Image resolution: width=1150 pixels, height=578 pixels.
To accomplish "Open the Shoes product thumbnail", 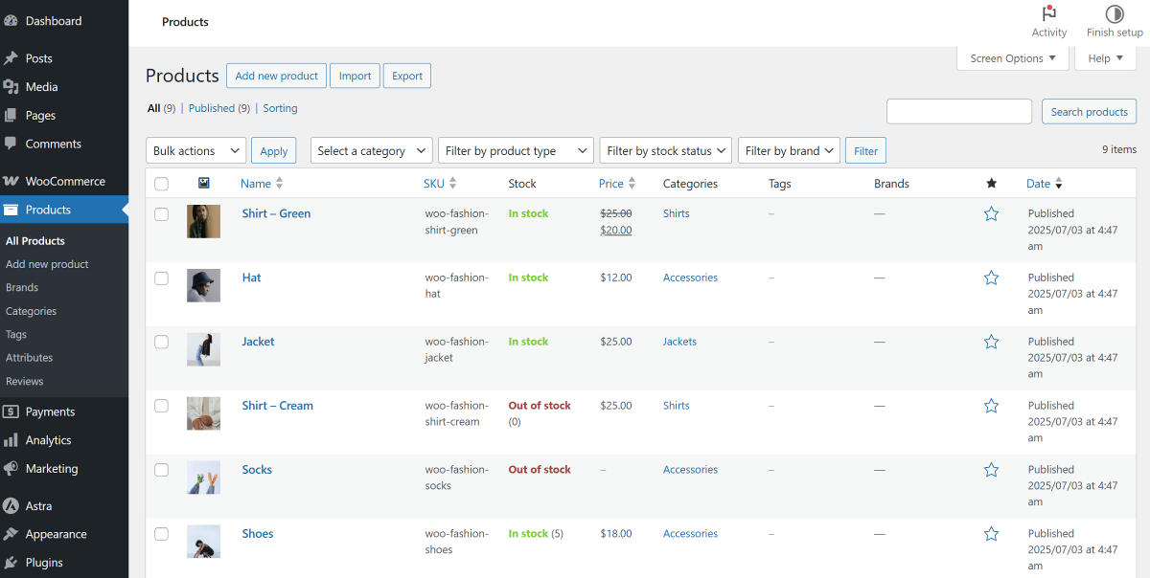I will (203, 542).
